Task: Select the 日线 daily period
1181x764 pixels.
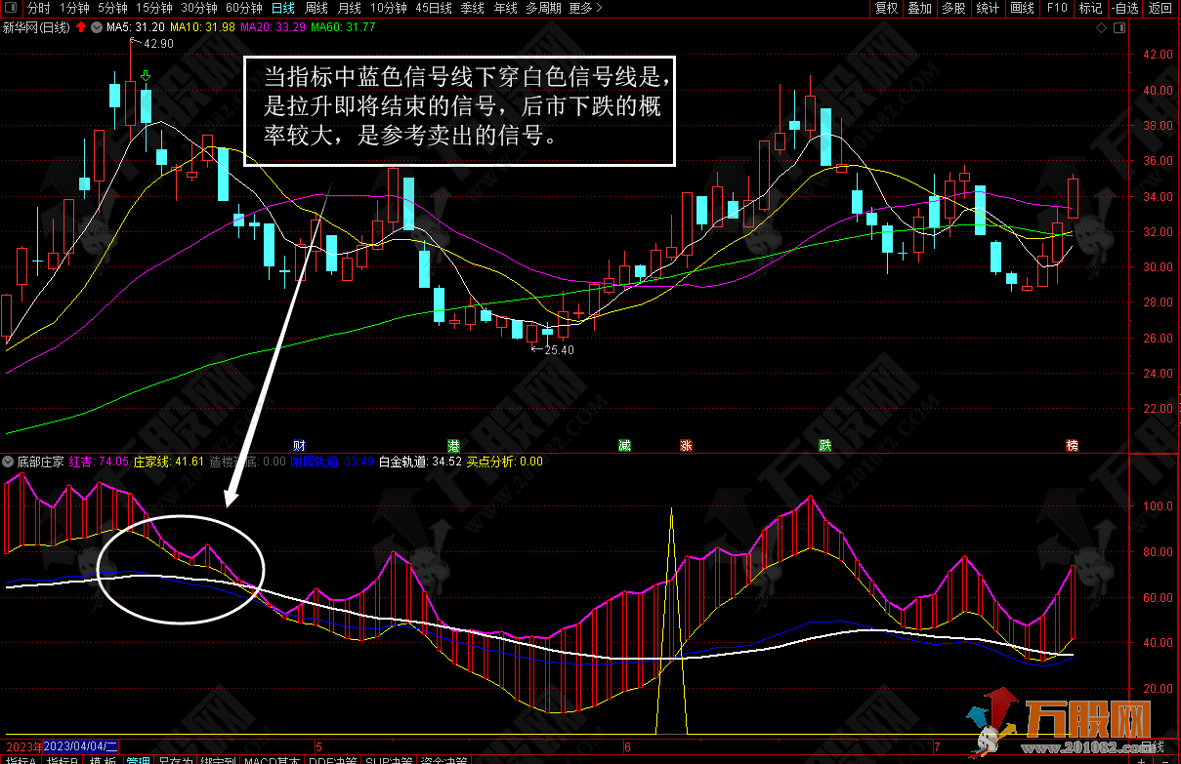Action: coord(282,8)
